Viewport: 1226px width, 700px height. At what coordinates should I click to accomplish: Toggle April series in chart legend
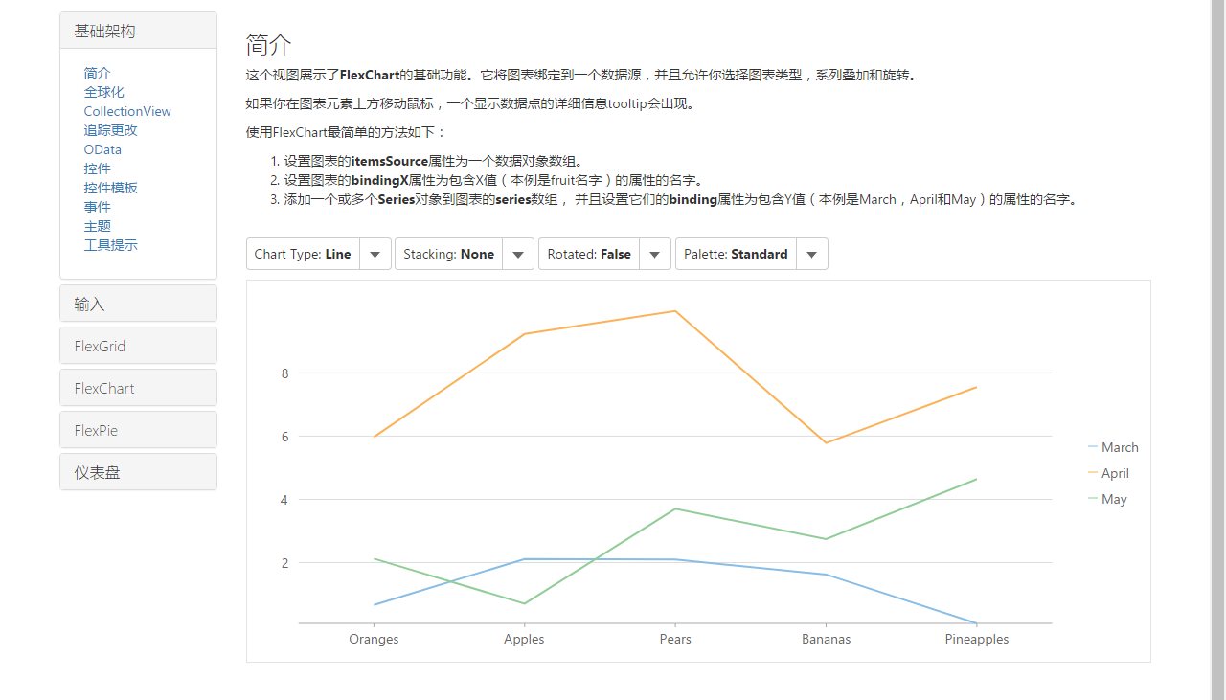point(1115,473)
